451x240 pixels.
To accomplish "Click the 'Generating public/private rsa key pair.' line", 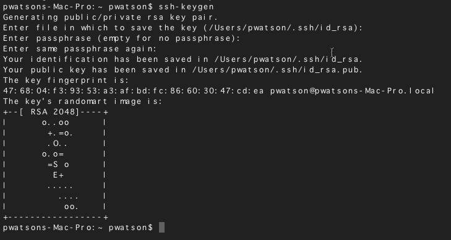I will [x=111, y=17].
